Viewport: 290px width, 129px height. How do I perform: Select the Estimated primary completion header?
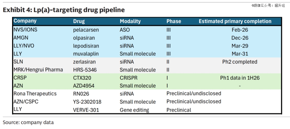tap(235, 21)
